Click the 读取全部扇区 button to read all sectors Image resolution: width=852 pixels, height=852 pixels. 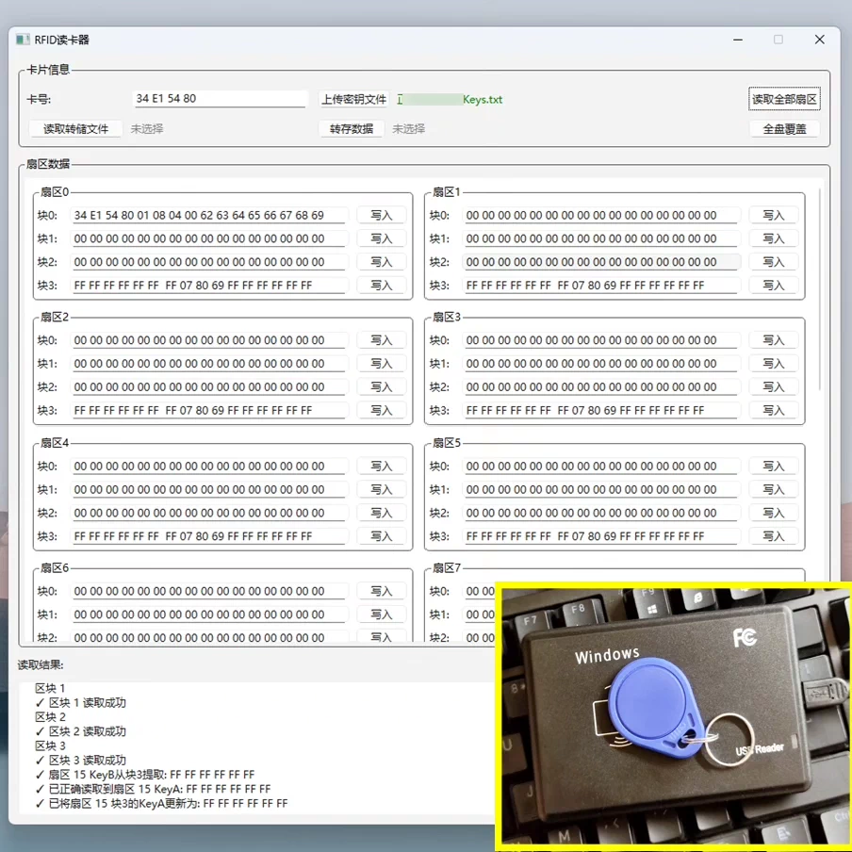point(785,98)
